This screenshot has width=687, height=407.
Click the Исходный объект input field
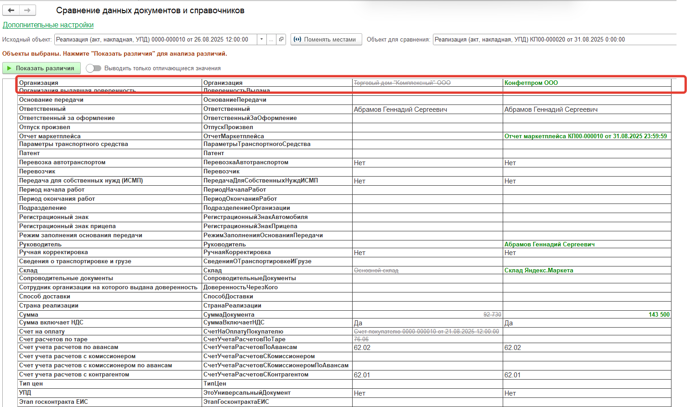(x=156, y=39)
